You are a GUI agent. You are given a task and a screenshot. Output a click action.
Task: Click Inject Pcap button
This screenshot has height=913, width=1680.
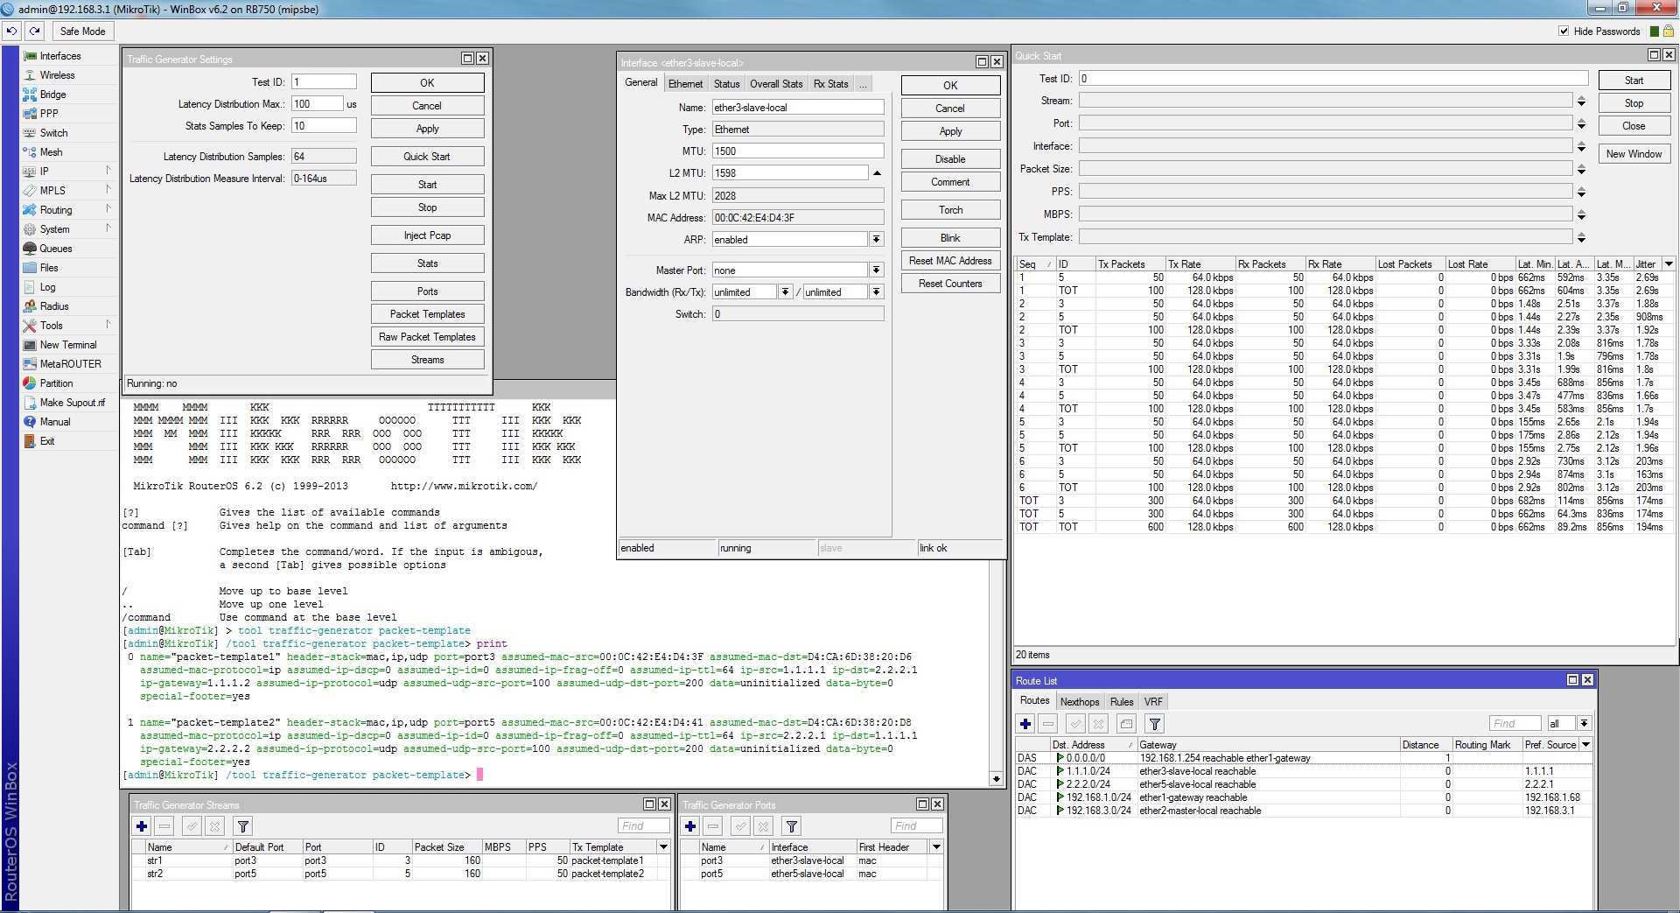click(427, 235)
